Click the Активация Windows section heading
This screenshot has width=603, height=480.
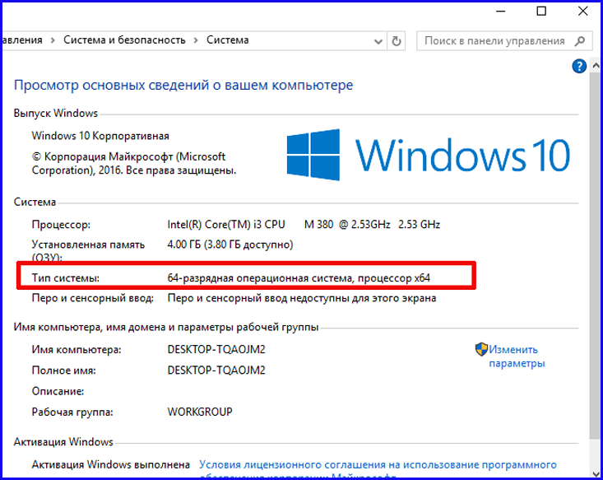pos(63,442)
